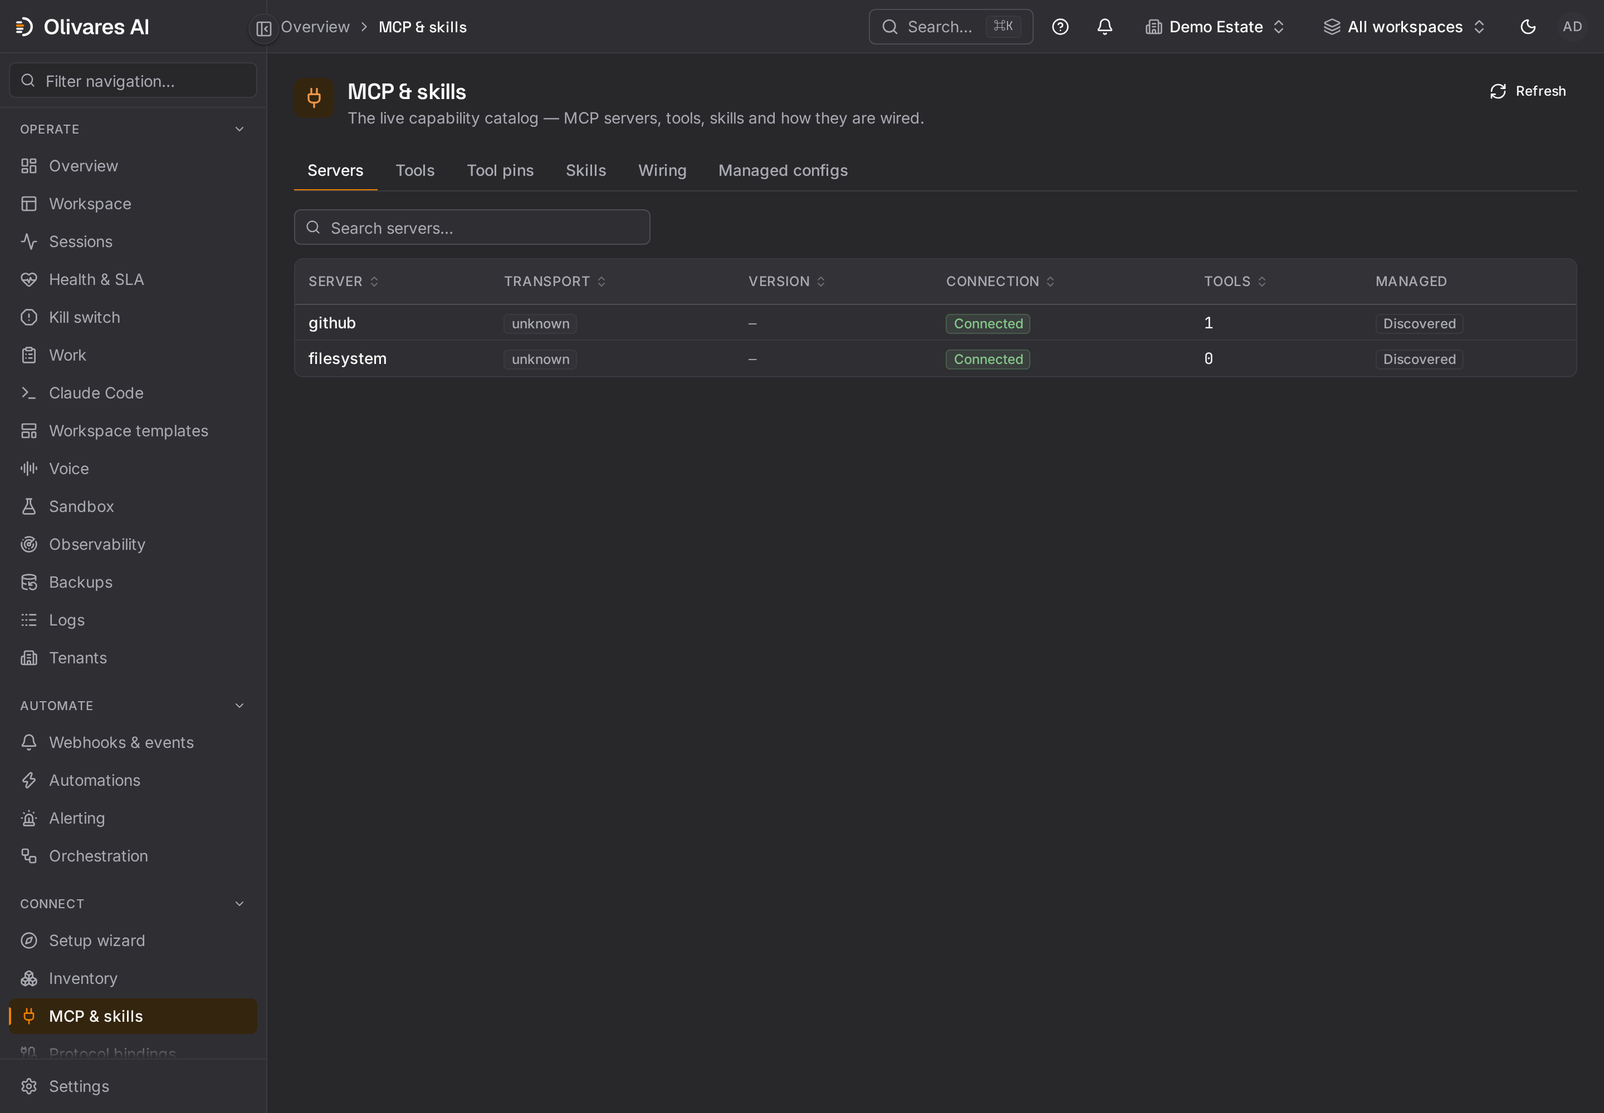1604x1113 pixels.
Task: Open the notifications bell icon
Action: pyautogui.click(x=1104, y=27)
